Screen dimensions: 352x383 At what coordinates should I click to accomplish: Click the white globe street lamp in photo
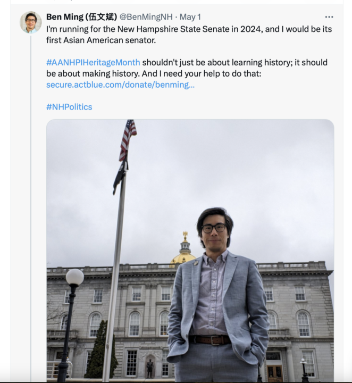coord(75,277)
